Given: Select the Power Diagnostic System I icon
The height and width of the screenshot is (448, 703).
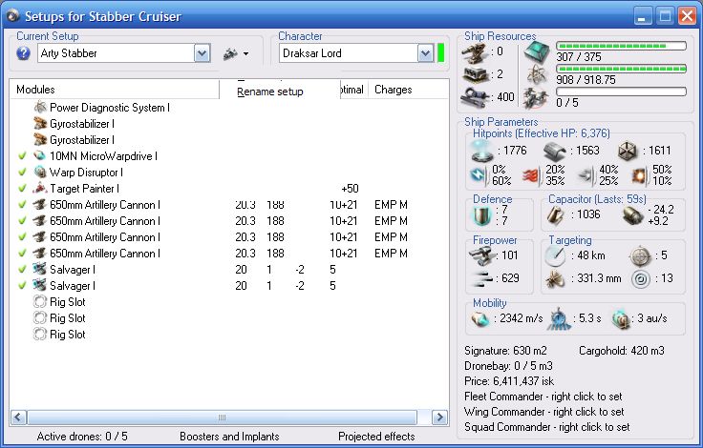Looking at the screenshot, I should (x=40, y=108).
